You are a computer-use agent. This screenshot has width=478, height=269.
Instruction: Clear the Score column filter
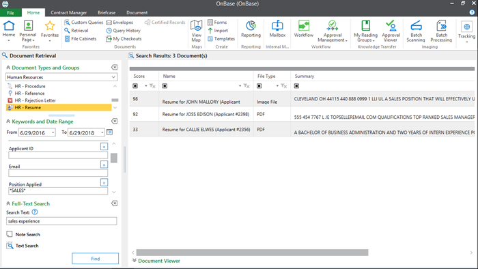point(152,86)
